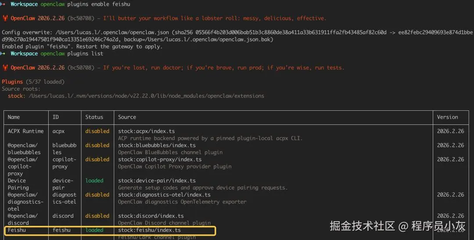This screenshot has width=474, height=240.
Task: Click the 'feishu' ID cell
Action: click(61, 230)
